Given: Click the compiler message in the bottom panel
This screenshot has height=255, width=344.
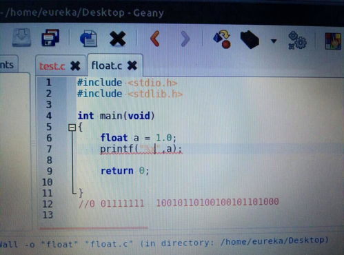Looking at the screenshot, I should 164,243.
